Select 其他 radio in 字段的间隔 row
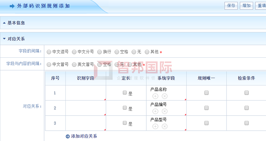This screenshot has width=266, height=141. pos(147,52)
